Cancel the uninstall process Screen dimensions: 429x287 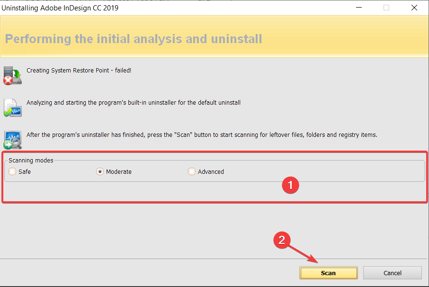pos(393,273)
